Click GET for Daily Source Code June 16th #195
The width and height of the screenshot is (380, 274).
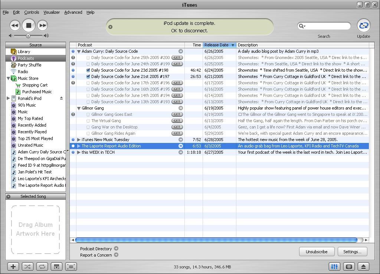[x=177, y=89]
